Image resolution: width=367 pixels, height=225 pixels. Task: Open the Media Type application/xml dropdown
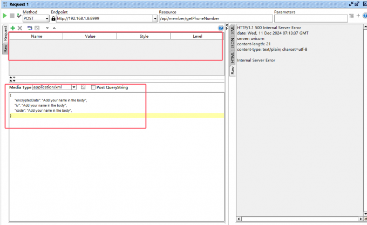click(74, 87)
